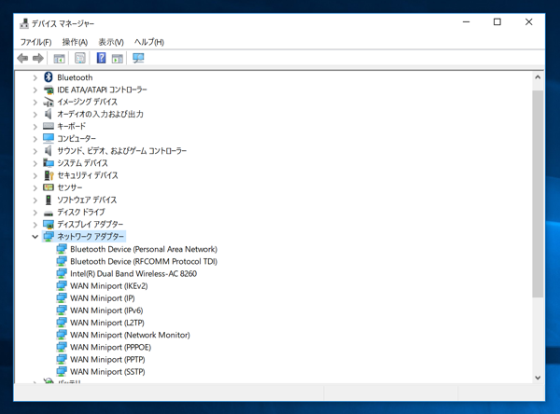Viewport: 560px width, 414px height.
Task: Expand the キーボード node
Action: [x=35, y=126]
